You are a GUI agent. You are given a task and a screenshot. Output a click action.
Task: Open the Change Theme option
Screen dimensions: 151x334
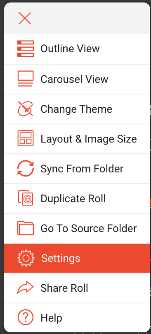pos(77,109)
